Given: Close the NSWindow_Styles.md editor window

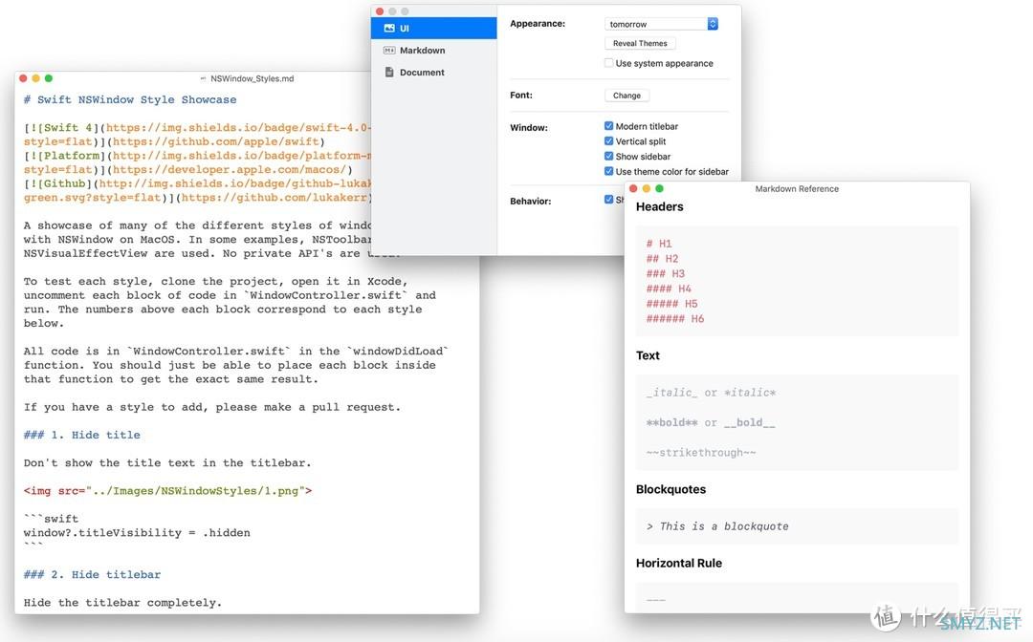Looking at the screenshot, I should point(23,78).
